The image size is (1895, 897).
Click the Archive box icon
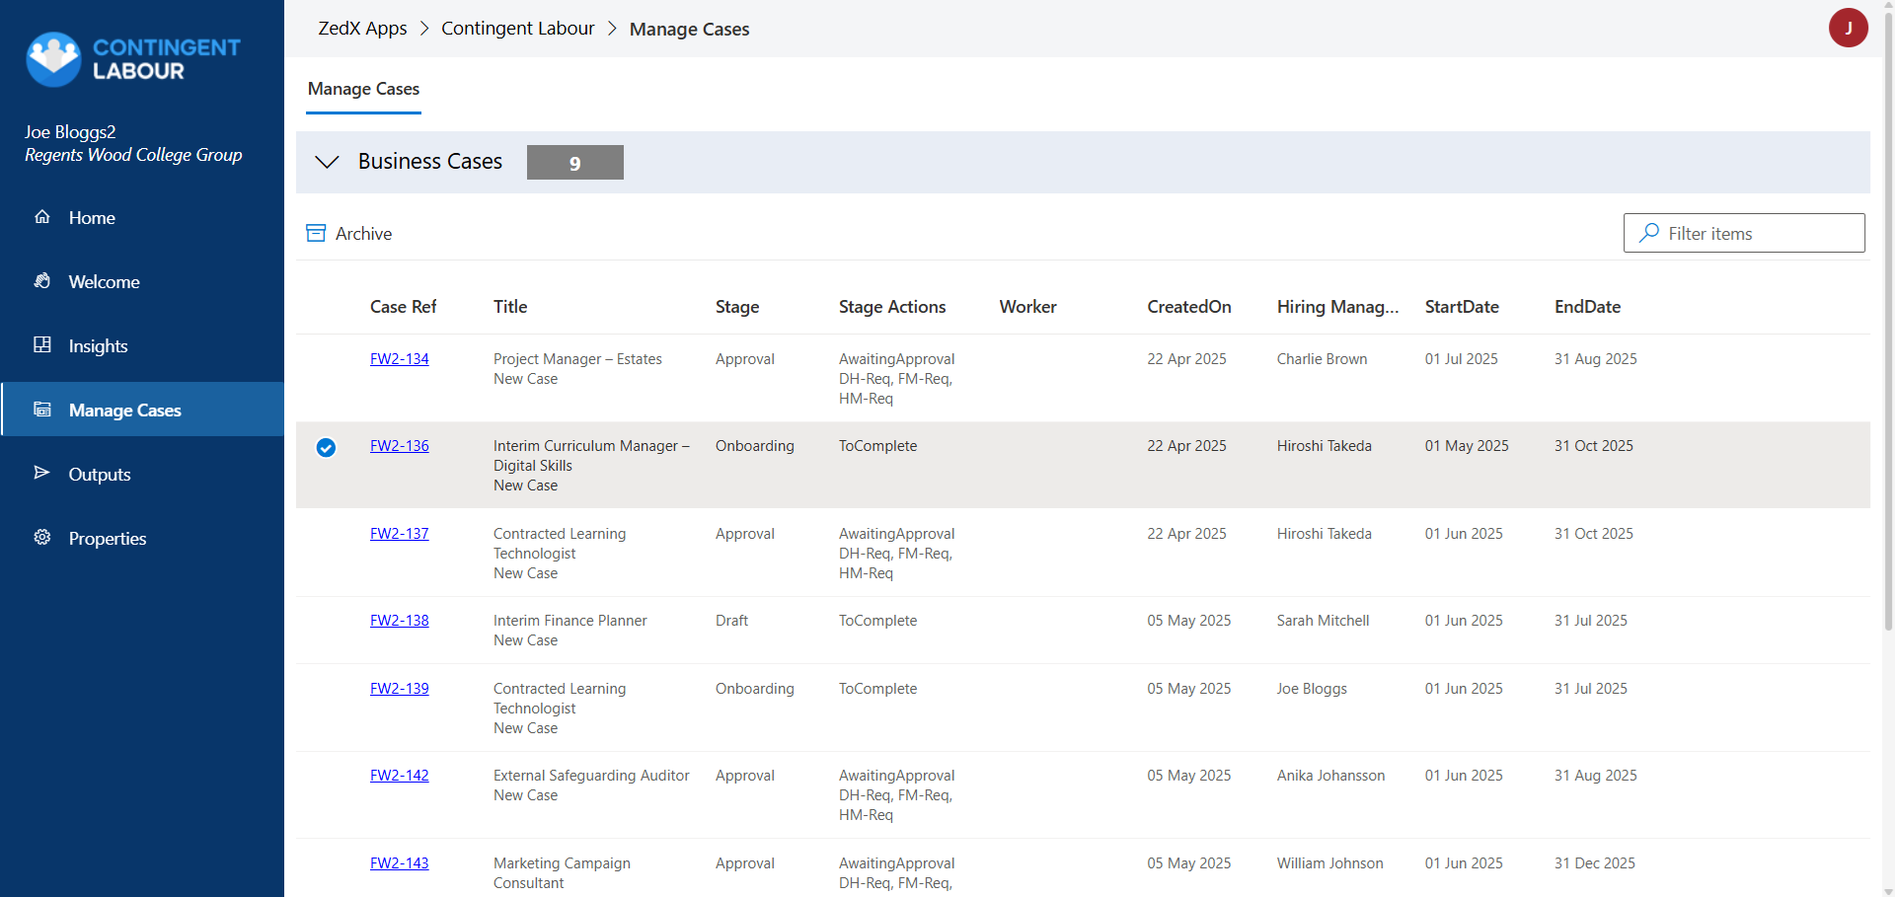click(x=316, y=233)
